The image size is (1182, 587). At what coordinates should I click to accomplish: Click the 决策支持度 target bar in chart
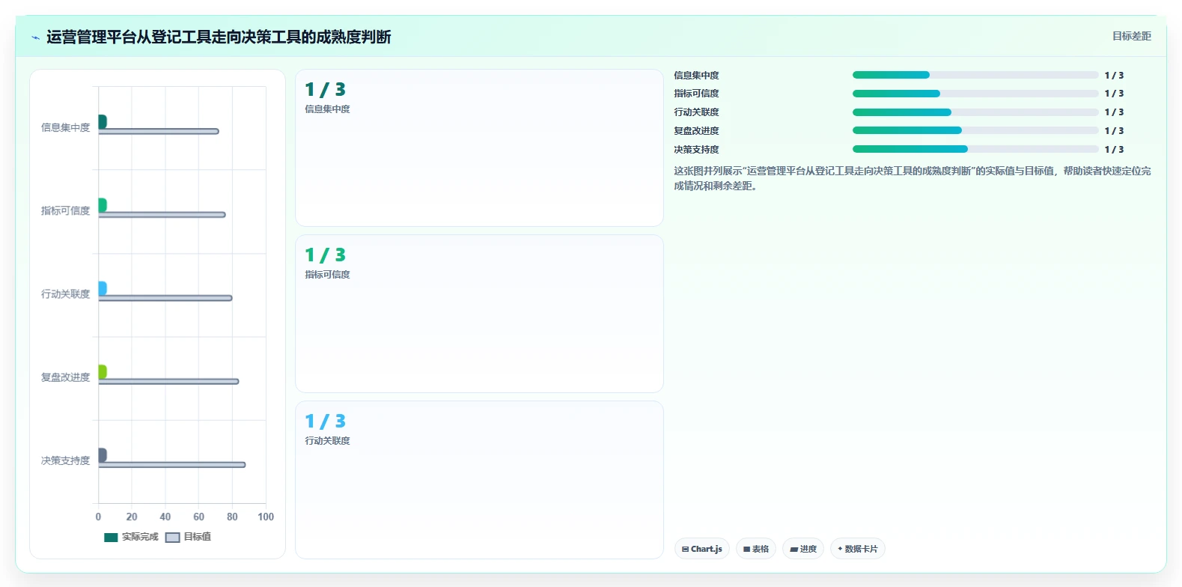pos(172,465)
